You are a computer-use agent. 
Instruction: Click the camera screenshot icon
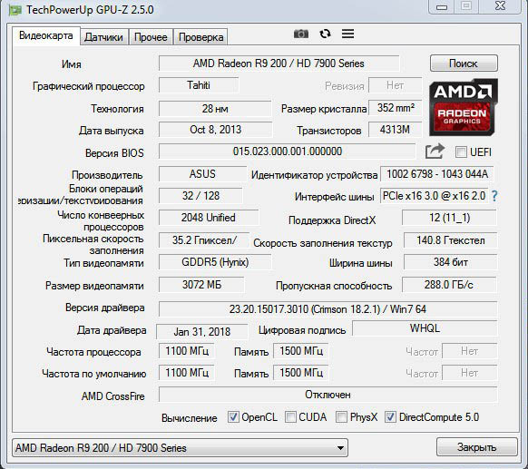tap(301, 34)
